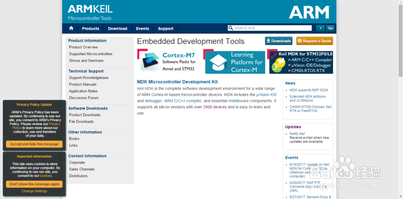
Task: Click Change Settings in cookie popup
Action: [x=34, y=191]
